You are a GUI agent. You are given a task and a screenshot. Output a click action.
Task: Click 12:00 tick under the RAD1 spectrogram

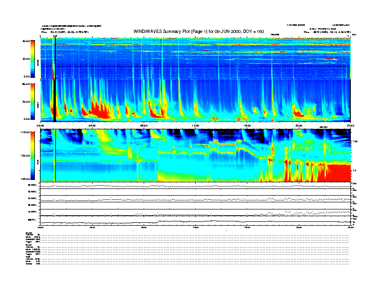pos(196,125)
